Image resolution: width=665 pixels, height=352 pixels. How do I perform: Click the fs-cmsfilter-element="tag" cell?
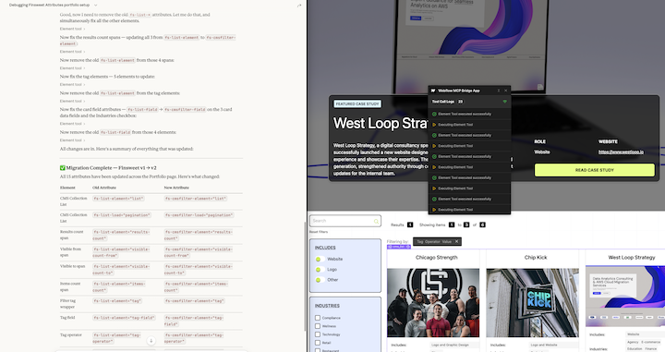[x=194, y=300]
